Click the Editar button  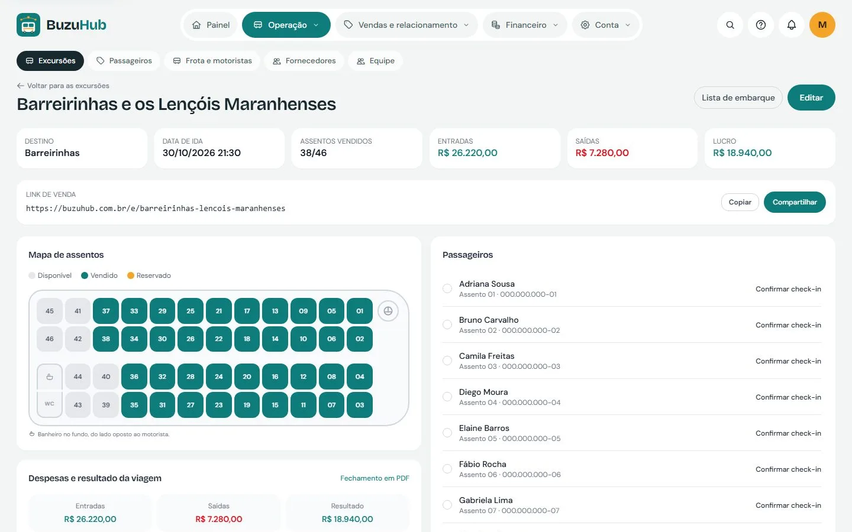[811, 98]
